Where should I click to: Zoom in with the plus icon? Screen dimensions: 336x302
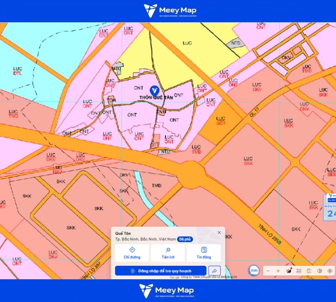(x=278, y=271)
